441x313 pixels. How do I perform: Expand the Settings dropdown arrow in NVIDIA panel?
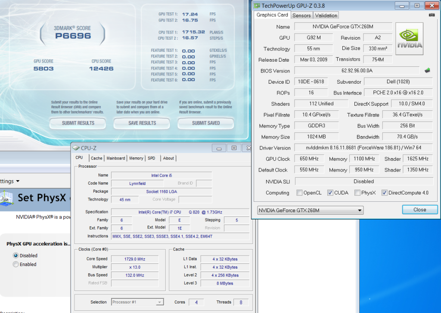18,181
